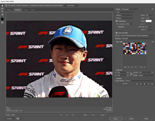155x121 pixels.
Task: Click the Learn More button
Action: [71, 5]
